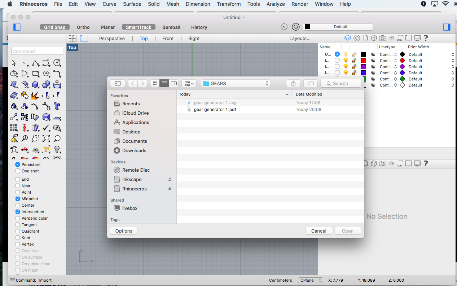Screen dimensions: 457x286
Task: Switch file dialog to column view
Action: 174,83
